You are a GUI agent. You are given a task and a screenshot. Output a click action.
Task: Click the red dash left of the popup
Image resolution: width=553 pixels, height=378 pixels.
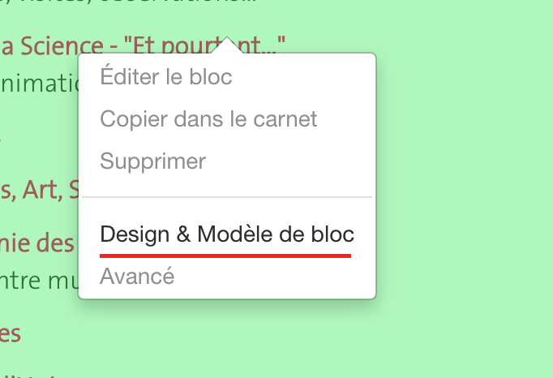coord(1,140)
